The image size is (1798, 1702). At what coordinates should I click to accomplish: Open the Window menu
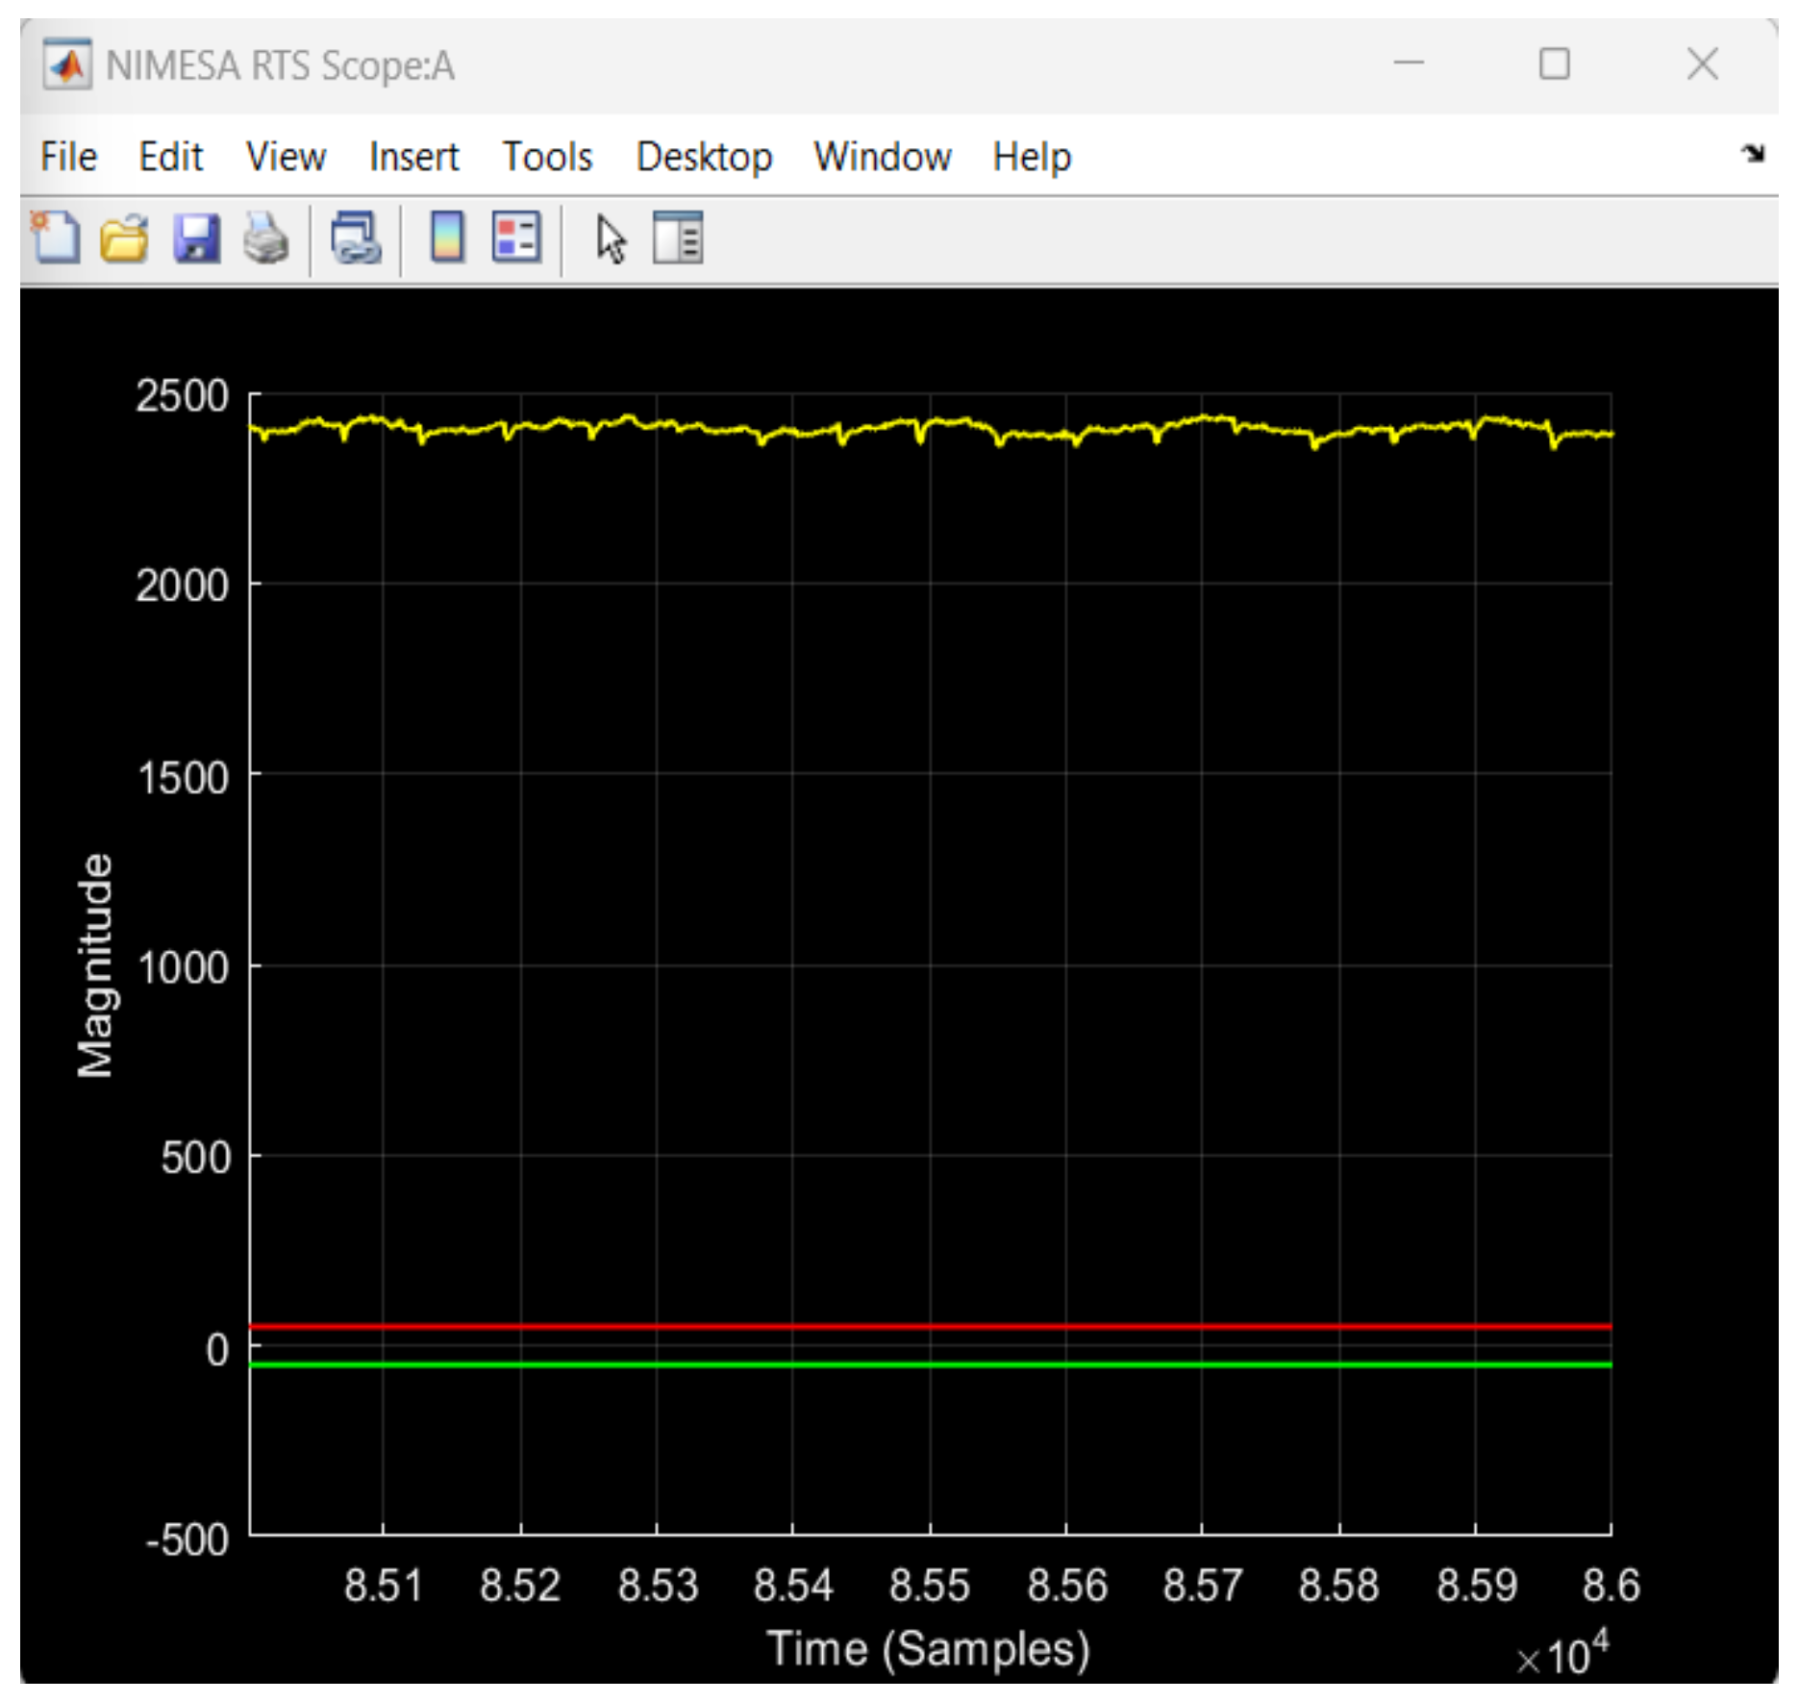(x=882, y=156)
